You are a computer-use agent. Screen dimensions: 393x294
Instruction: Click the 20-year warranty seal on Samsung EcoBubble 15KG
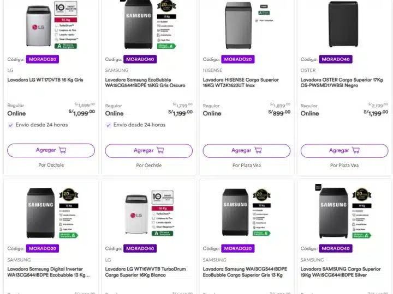pyautogui.click(x=166, y=7)
